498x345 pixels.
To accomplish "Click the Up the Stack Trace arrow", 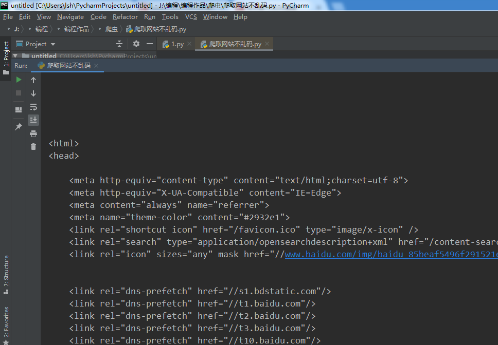I will point(33,80).
